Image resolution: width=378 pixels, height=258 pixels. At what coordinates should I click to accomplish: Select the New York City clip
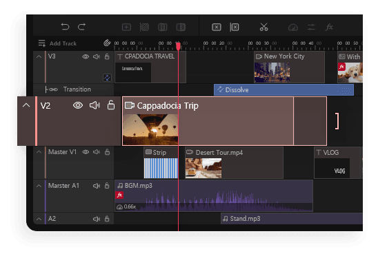[x=289, y=67]
